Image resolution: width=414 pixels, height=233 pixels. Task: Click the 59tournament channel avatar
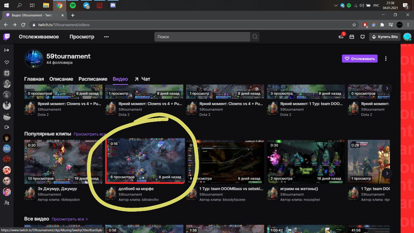coord(34,59)
